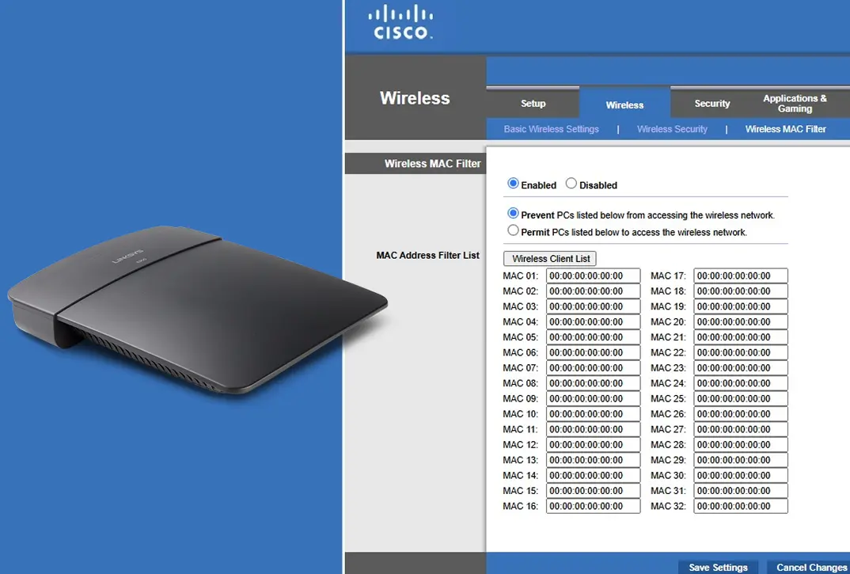
Task: Choose Prevent PCs listed below option
Action: click(513, 213)
